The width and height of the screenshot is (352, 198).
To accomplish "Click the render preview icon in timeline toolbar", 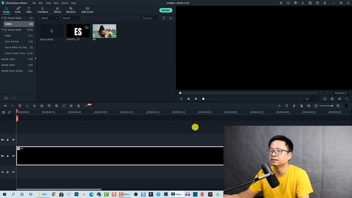I will click(x=279, y=106).
